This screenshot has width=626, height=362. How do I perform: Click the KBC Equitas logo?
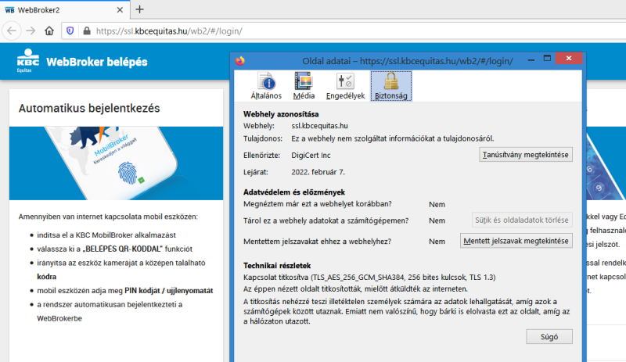(x=28, y=61)
